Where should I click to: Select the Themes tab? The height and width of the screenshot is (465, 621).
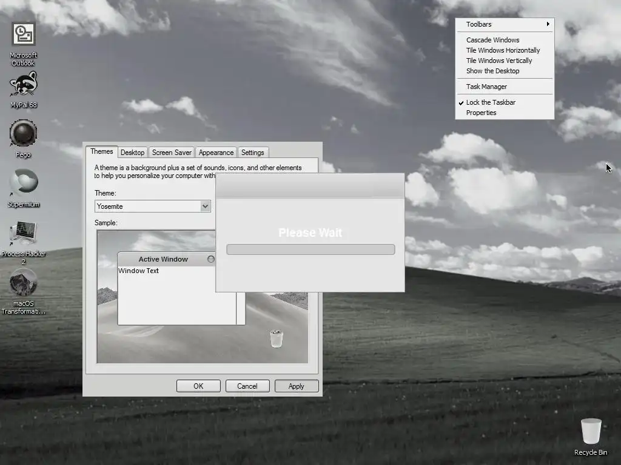pos(101,151)
